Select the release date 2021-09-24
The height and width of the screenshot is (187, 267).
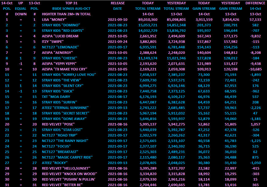coord(118,42)
